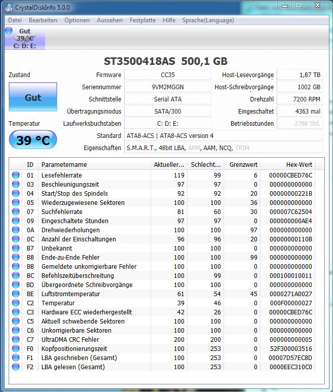
Task: Click status icon for LBA gelesen (Gesamt)
Action: (x=16, y=367)
